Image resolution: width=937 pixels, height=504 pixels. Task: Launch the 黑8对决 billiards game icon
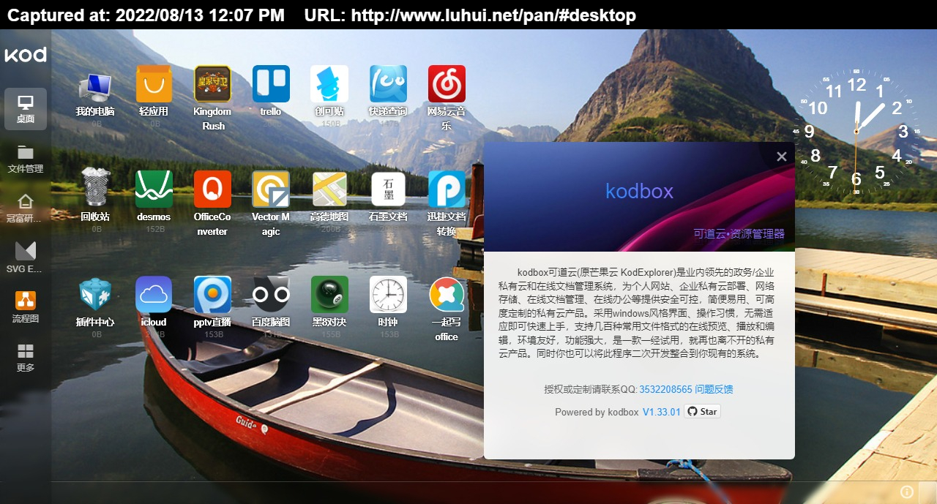(329, 295)
